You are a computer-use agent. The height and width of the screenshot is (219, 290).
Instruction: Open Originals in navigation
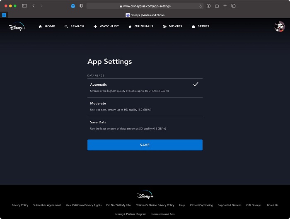point(141,26)
